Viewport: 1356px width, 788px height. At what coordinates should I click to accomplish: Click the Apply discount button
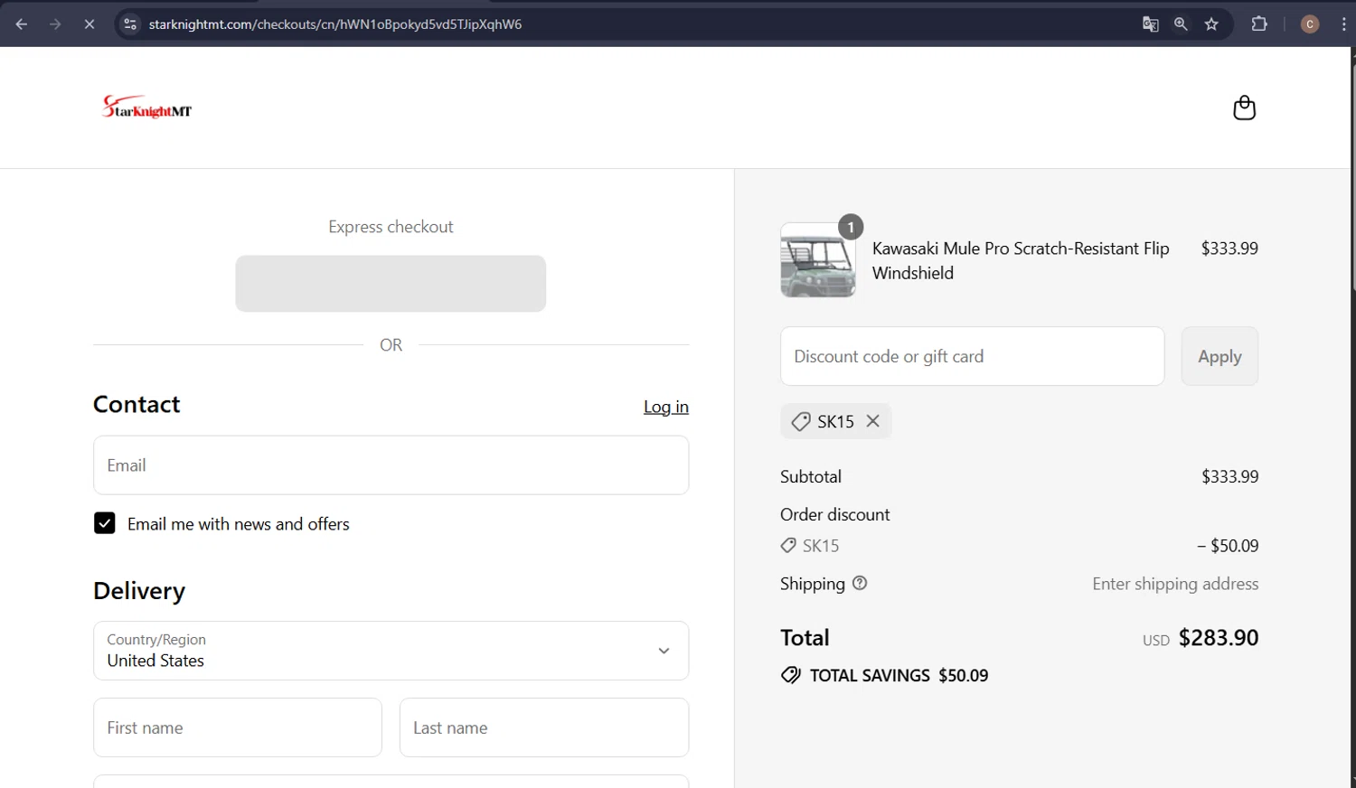coord(1219,356)
